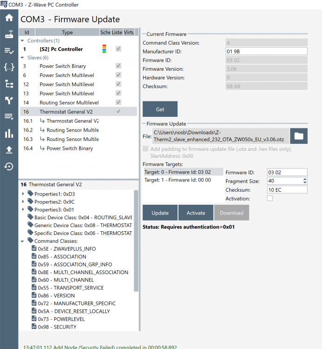Viewport: 322px width, 349px height.
Task: Toggle listening checkbox for Routing Sensor Multilevel node 14
Action: click(118, 102)
